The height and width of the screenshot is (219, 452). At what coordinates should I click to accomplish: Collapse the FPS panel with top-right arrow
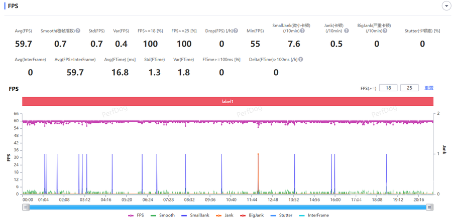[445, 6]
